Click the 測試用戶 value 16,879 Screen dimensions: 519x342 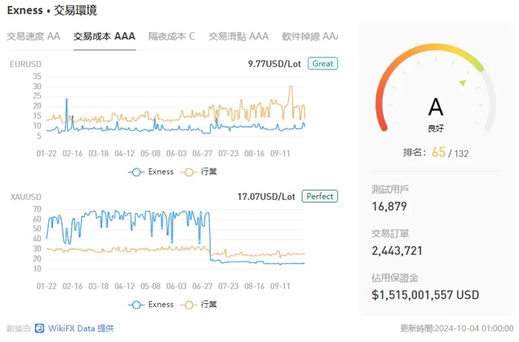coord(389,207)
